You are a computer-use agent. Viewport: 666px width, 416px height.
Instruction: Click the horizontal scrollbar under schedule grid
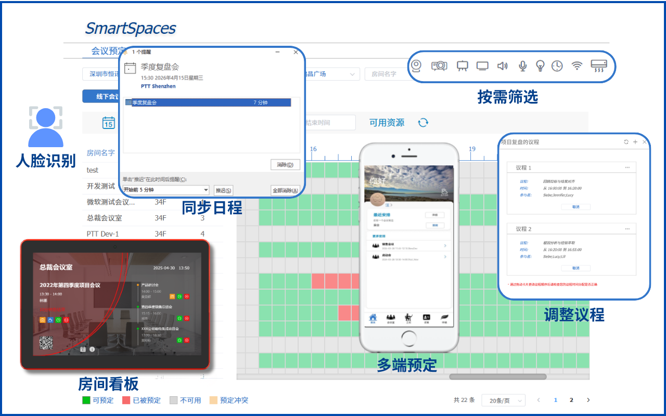point(498,376)
